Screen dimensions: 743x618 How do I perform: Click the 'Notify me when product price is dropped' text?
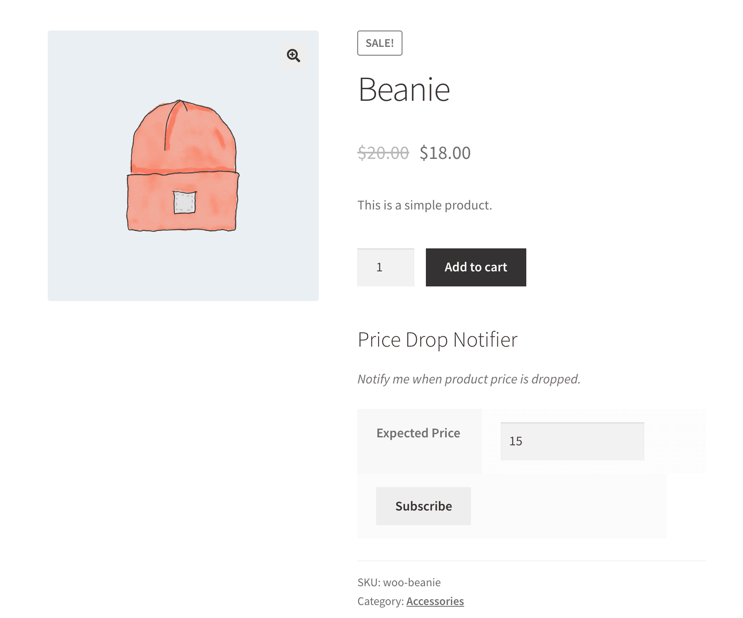(x=469, y=379)
